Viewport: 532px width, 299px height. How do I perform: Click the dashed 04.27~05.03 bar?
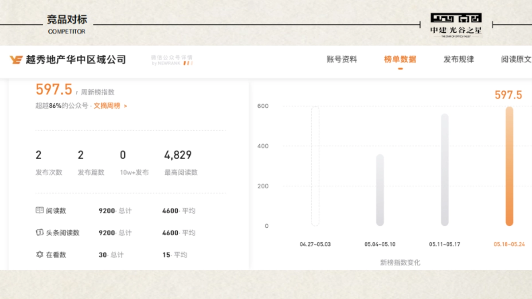tap(315, 166)
